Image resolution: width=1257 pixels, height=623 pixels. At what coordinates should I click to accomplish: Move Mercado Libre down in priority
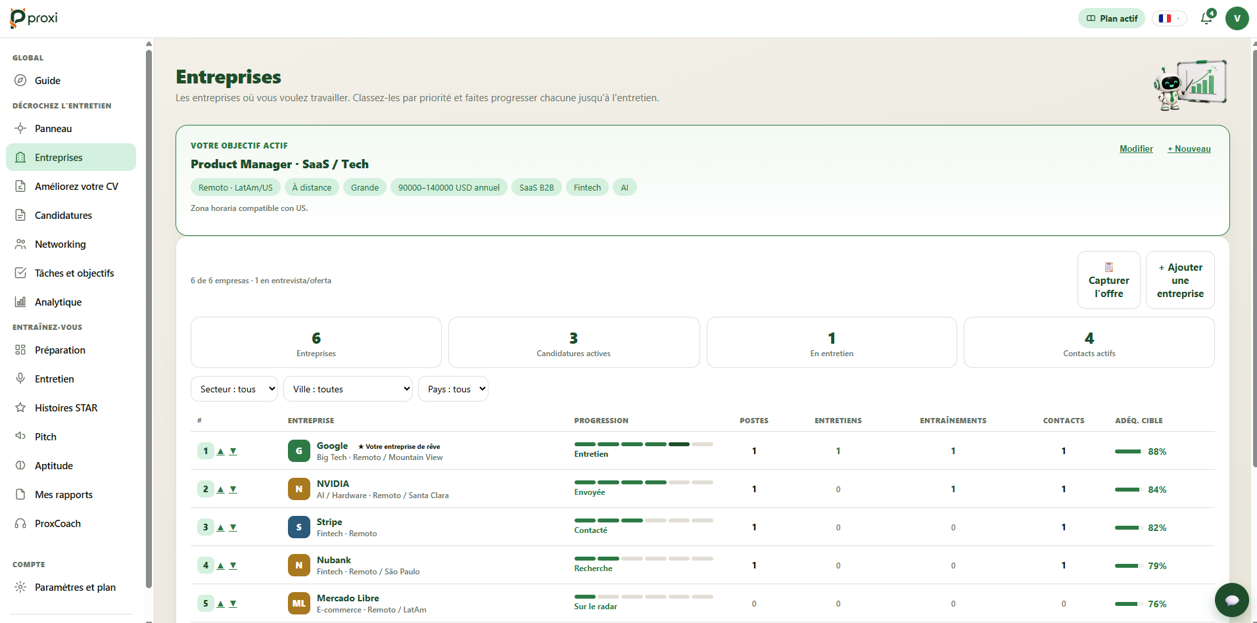(x=233, y=604)
